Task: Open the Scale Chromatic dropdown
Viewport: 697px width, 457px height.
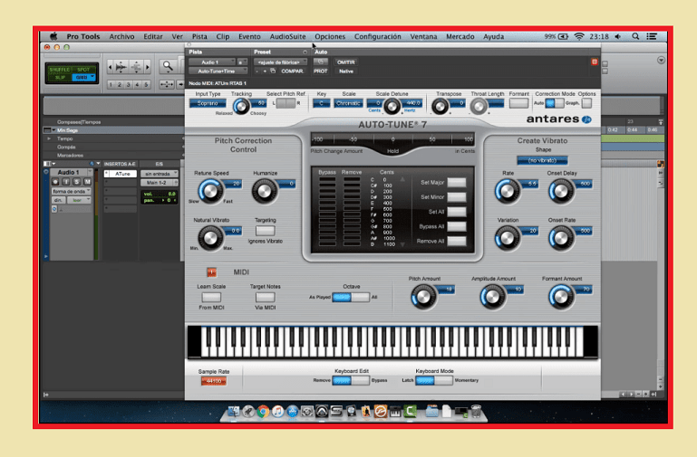Action: (348, 103)
